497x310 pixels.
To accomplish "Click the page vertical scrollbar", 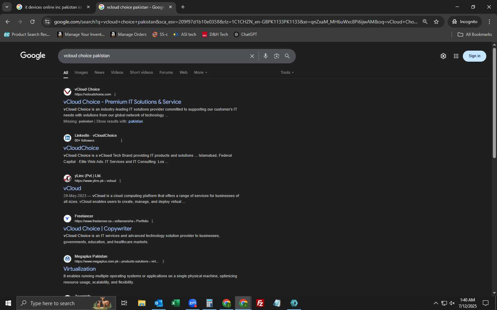I will [x=494, y=103].
